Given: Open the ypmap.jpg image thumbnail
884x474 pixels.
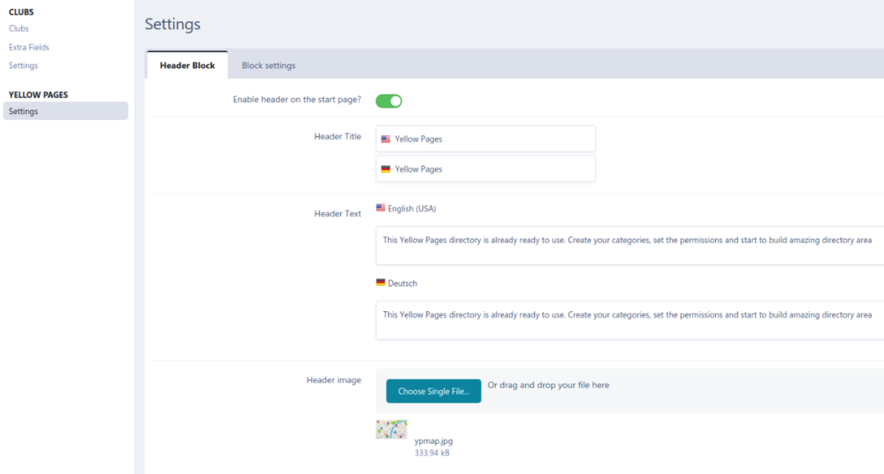Looking at the screenshot, I should point(391,430).
